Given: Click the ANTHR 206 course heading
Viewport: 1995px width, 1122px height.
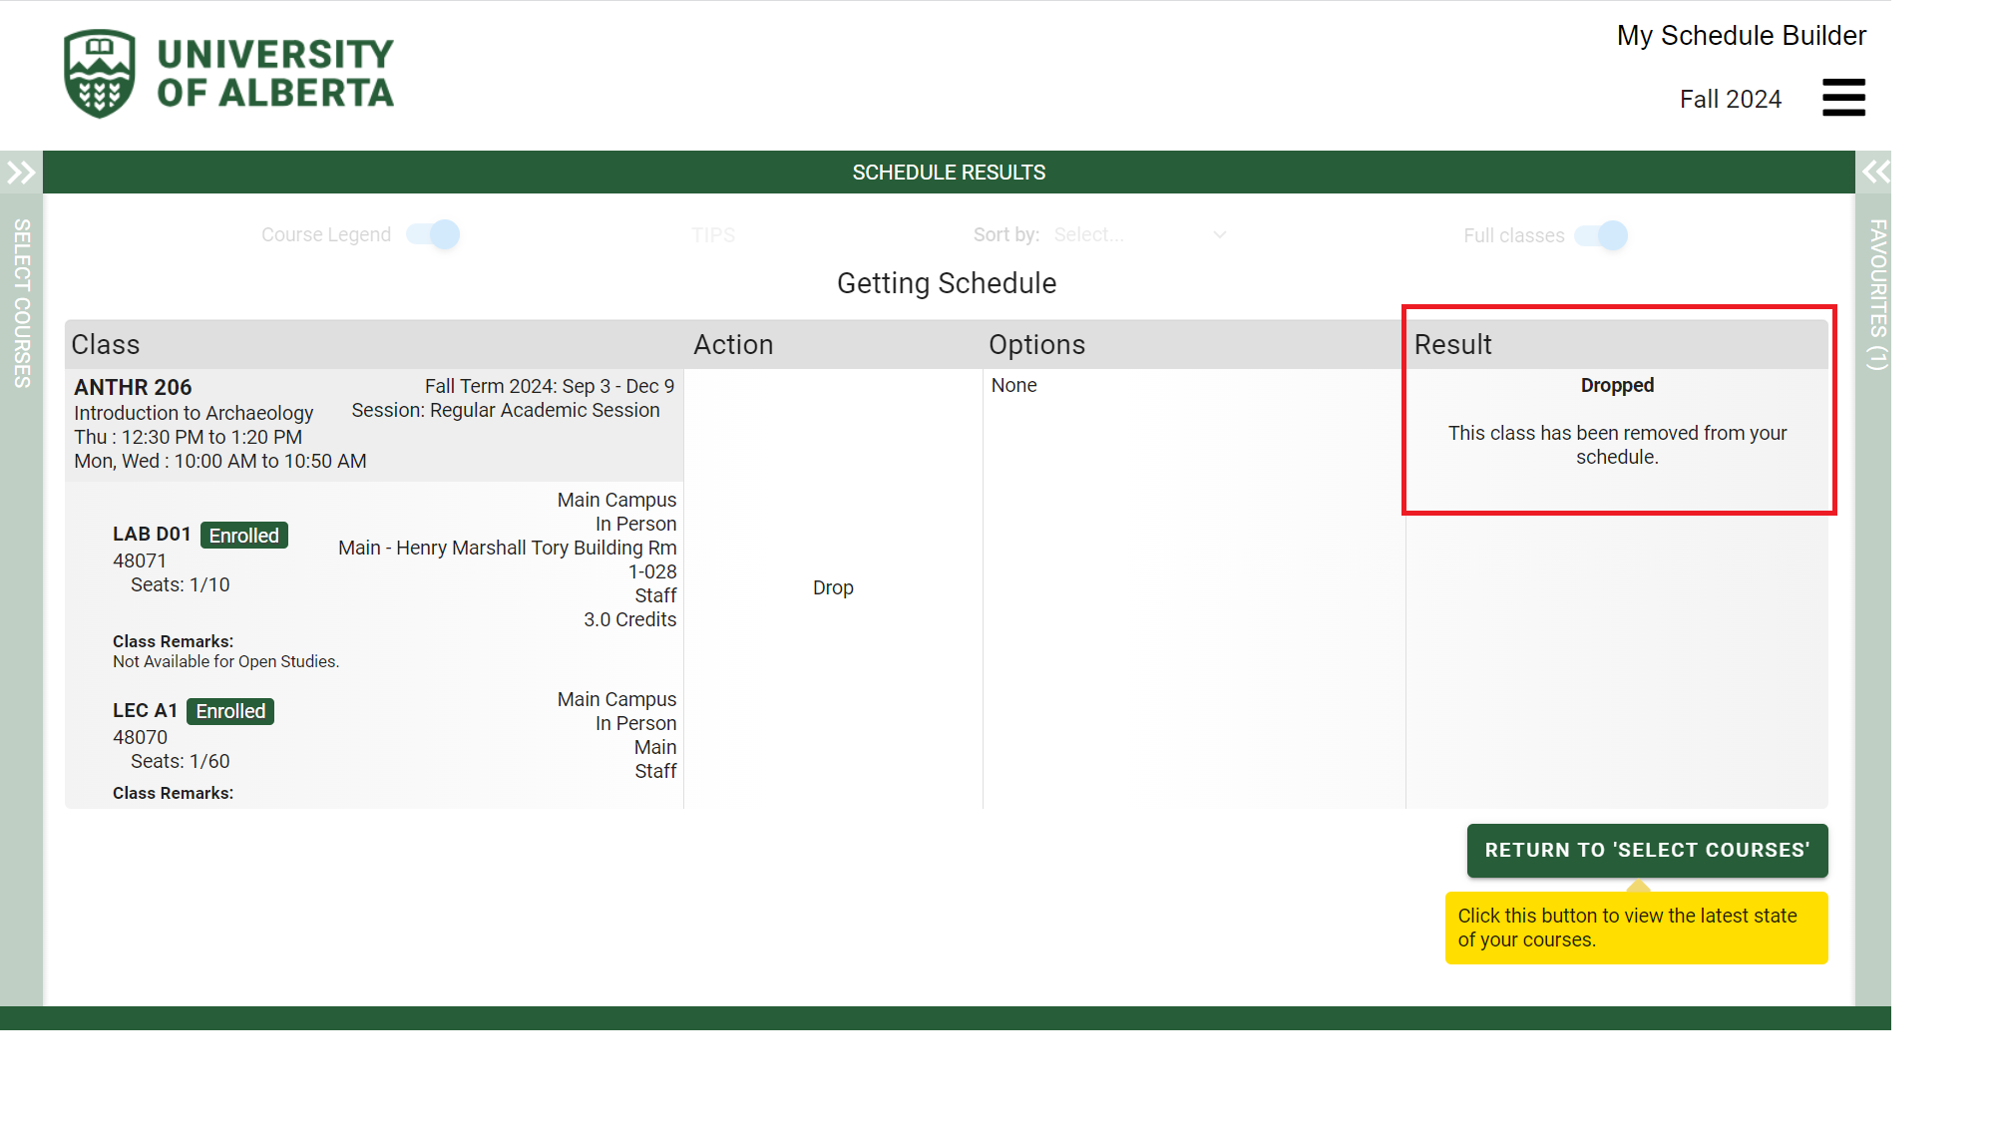Looking at the screenshot, I should pos(133,387).
